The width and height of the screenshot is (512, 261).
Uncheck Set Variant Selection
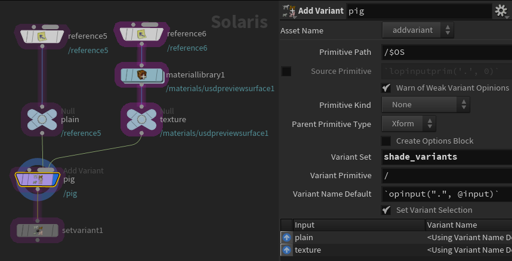[386, 210]
